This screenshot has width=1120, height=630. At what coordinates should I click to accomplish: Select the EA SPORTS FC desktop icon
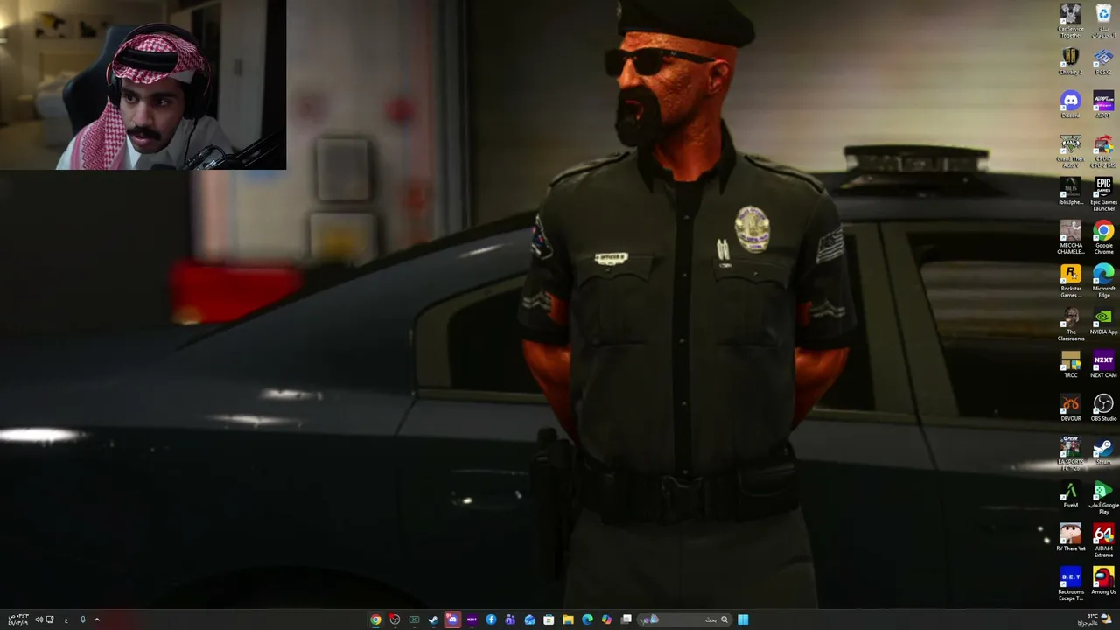coord(1071,454)
